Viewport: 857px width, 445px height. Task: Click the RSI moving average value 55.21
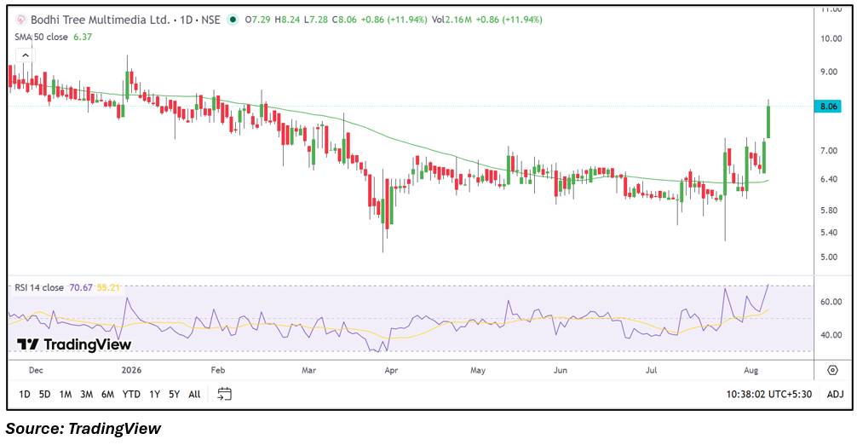click(x=108, y=287)
